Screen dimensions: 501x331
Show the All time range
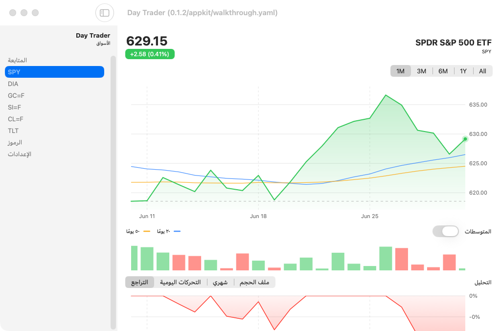pyautogui.click(x=482, y=71)
